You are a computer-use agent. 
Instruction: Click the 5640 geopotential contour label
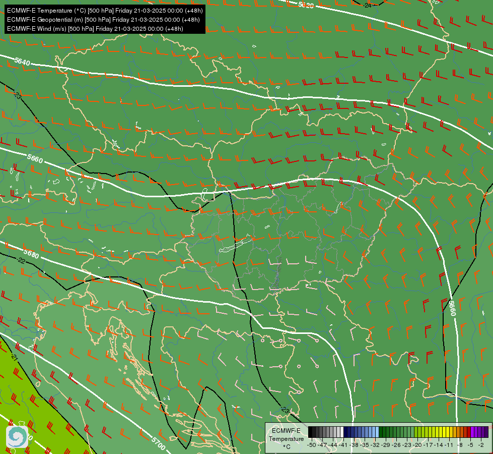(x=22, y=61)
